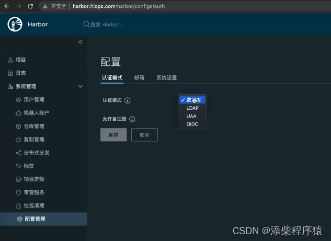Image resolution: width=331 pixels, height=241 pixels.
Task: Open 项目 in the sidebar
Action: 21,60
